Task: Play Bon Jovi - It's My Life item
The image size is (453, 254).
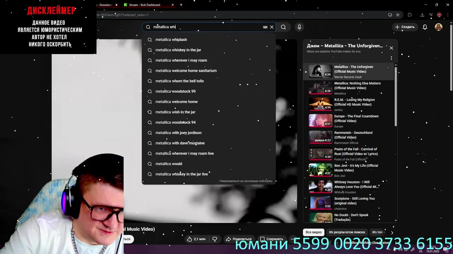Action: 349,170
